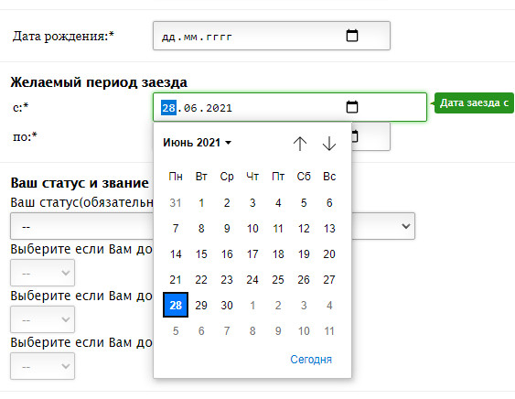Pick June 12 in calendar grid

[x=304, y=228]
